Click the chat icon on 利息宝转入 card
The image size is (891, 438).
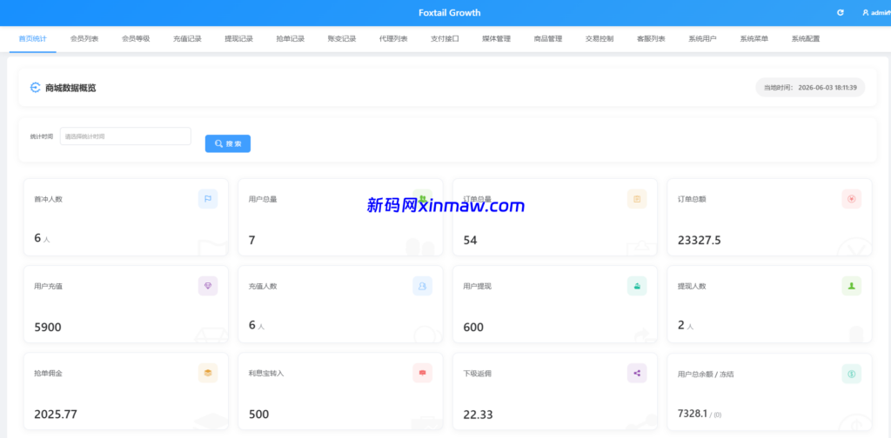click(422, 374)
